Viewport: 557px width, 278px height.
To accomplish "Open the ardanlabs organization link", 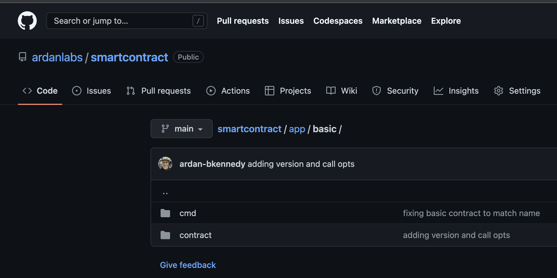I will pyautogui.click(x=57, y=57).
